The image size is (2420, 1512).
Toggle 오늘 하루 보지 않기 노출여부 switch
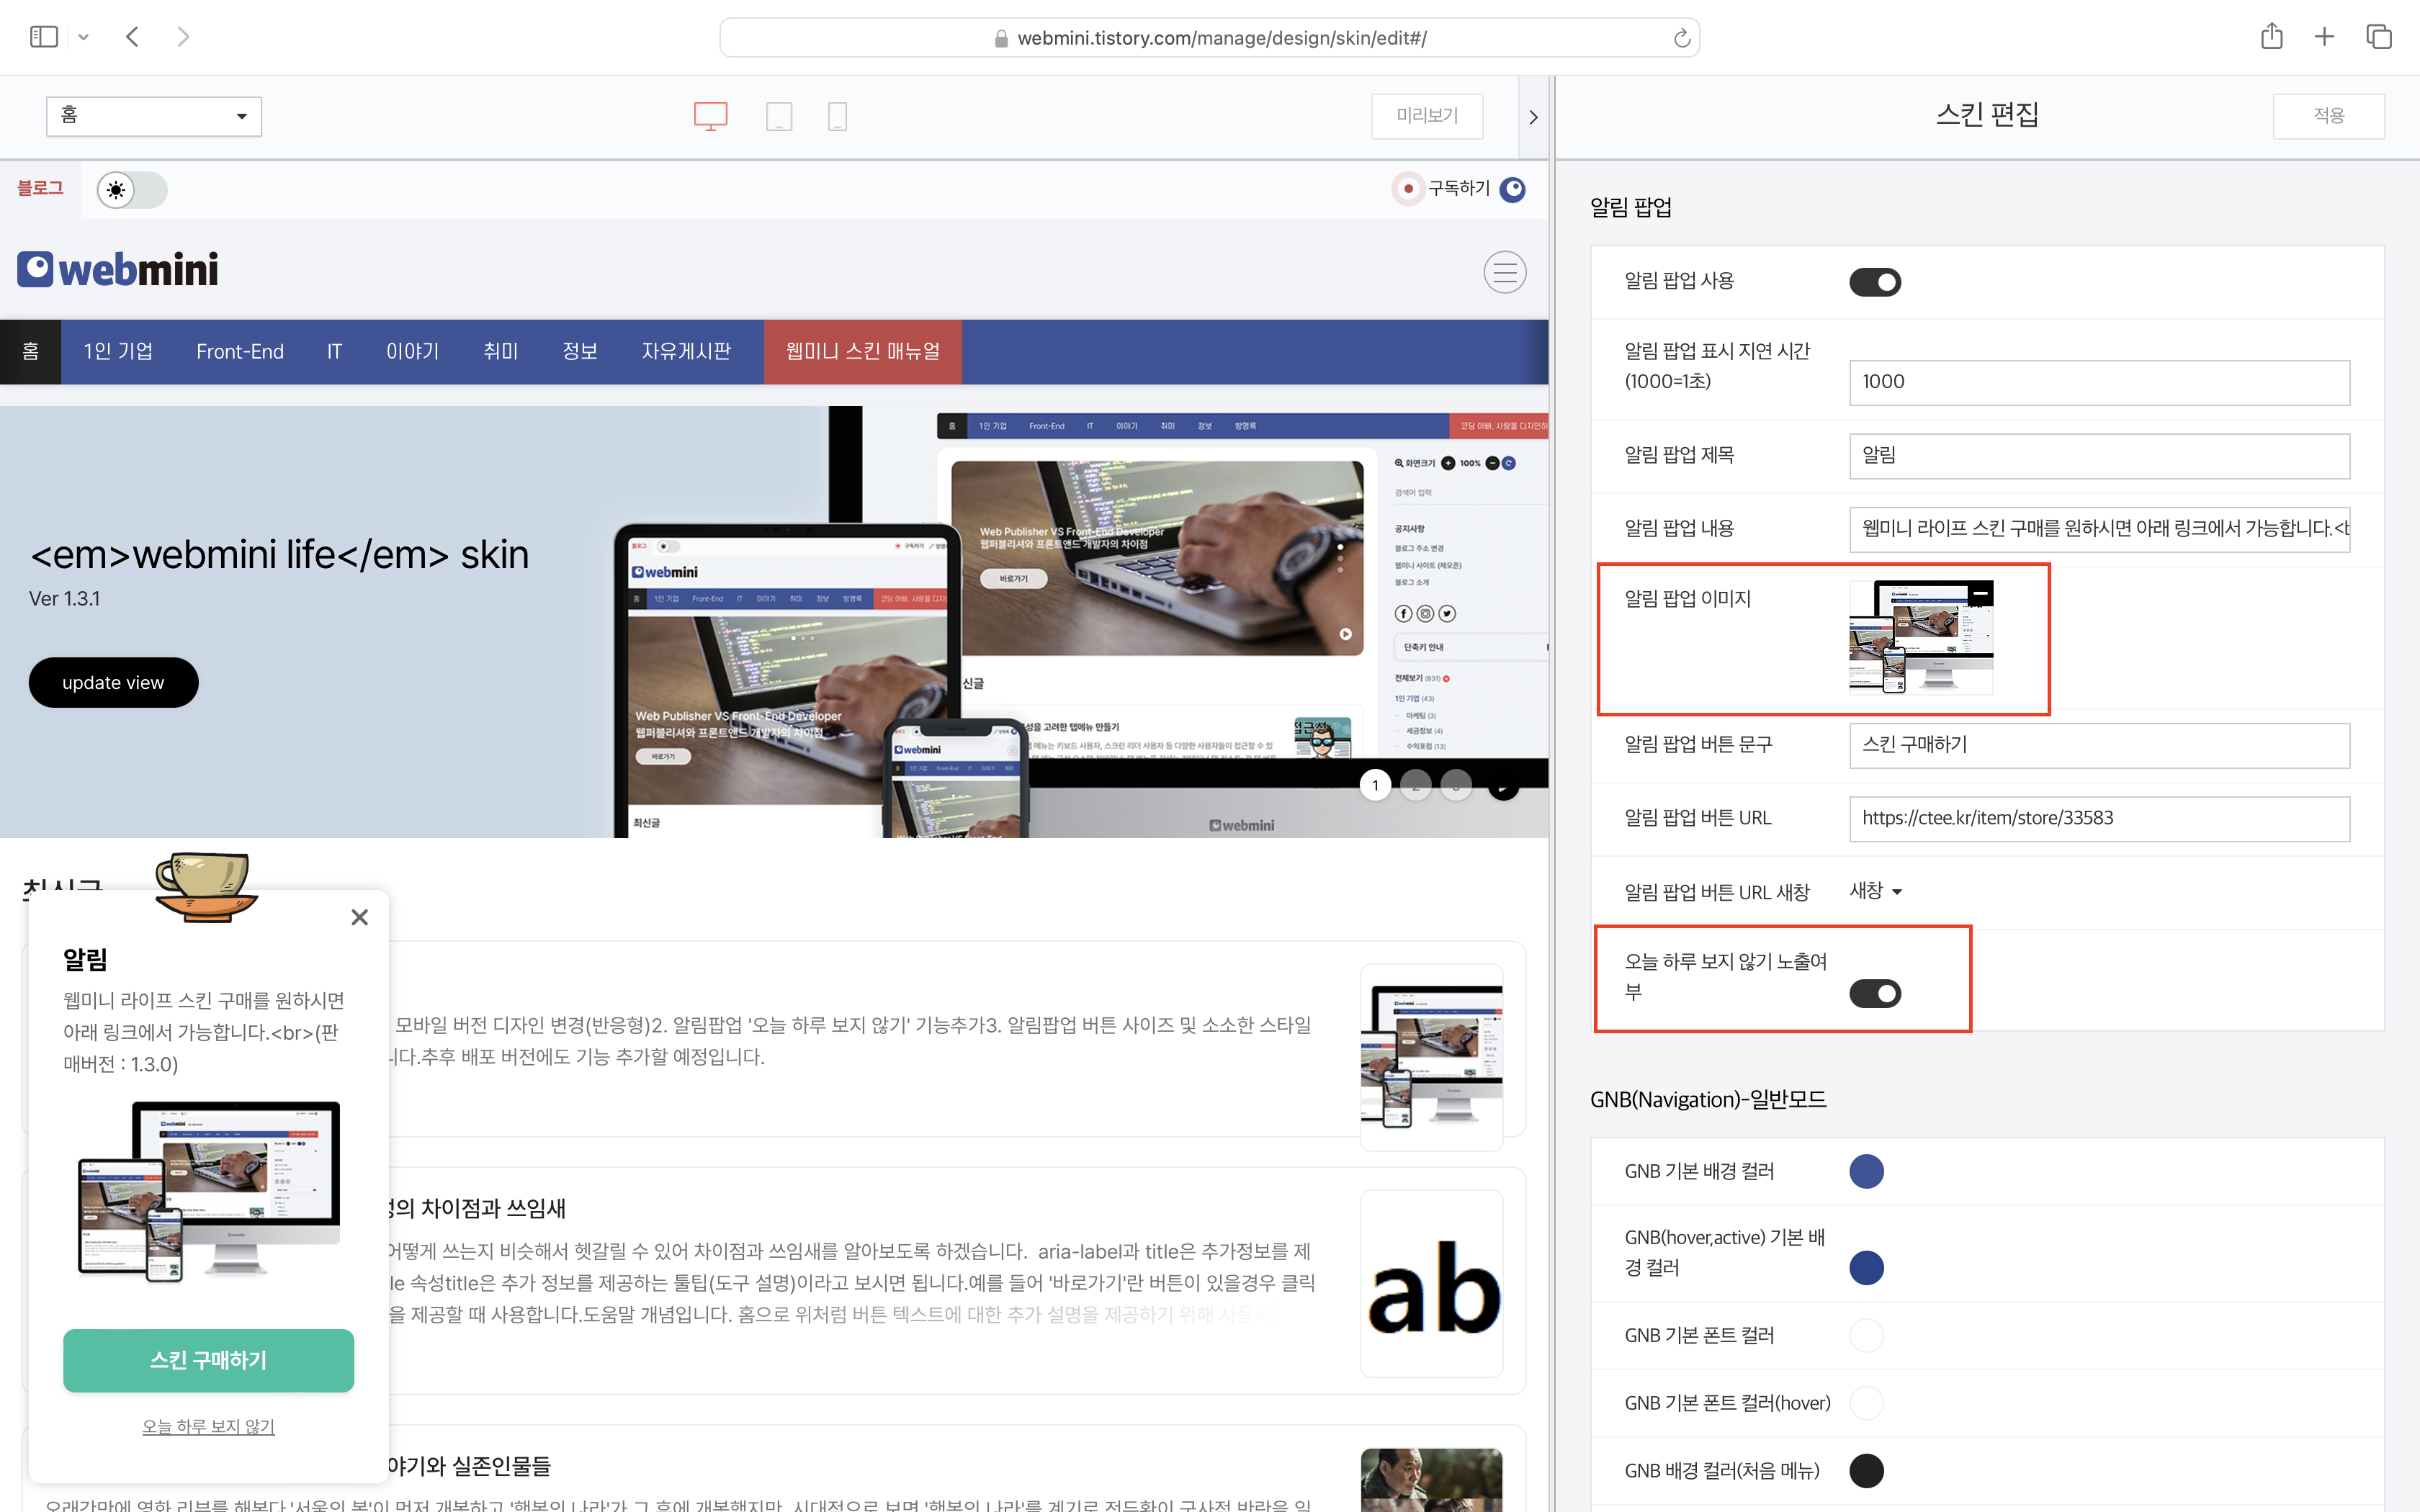click(x=1874, y=993)
